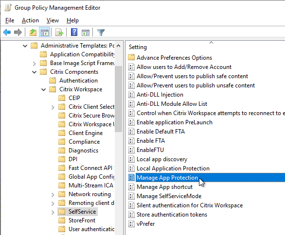This screenshot has height=235, width=285.
Task: Select 'Anti-DLL Module Allow List' setting
Action: tap(172, 104)
